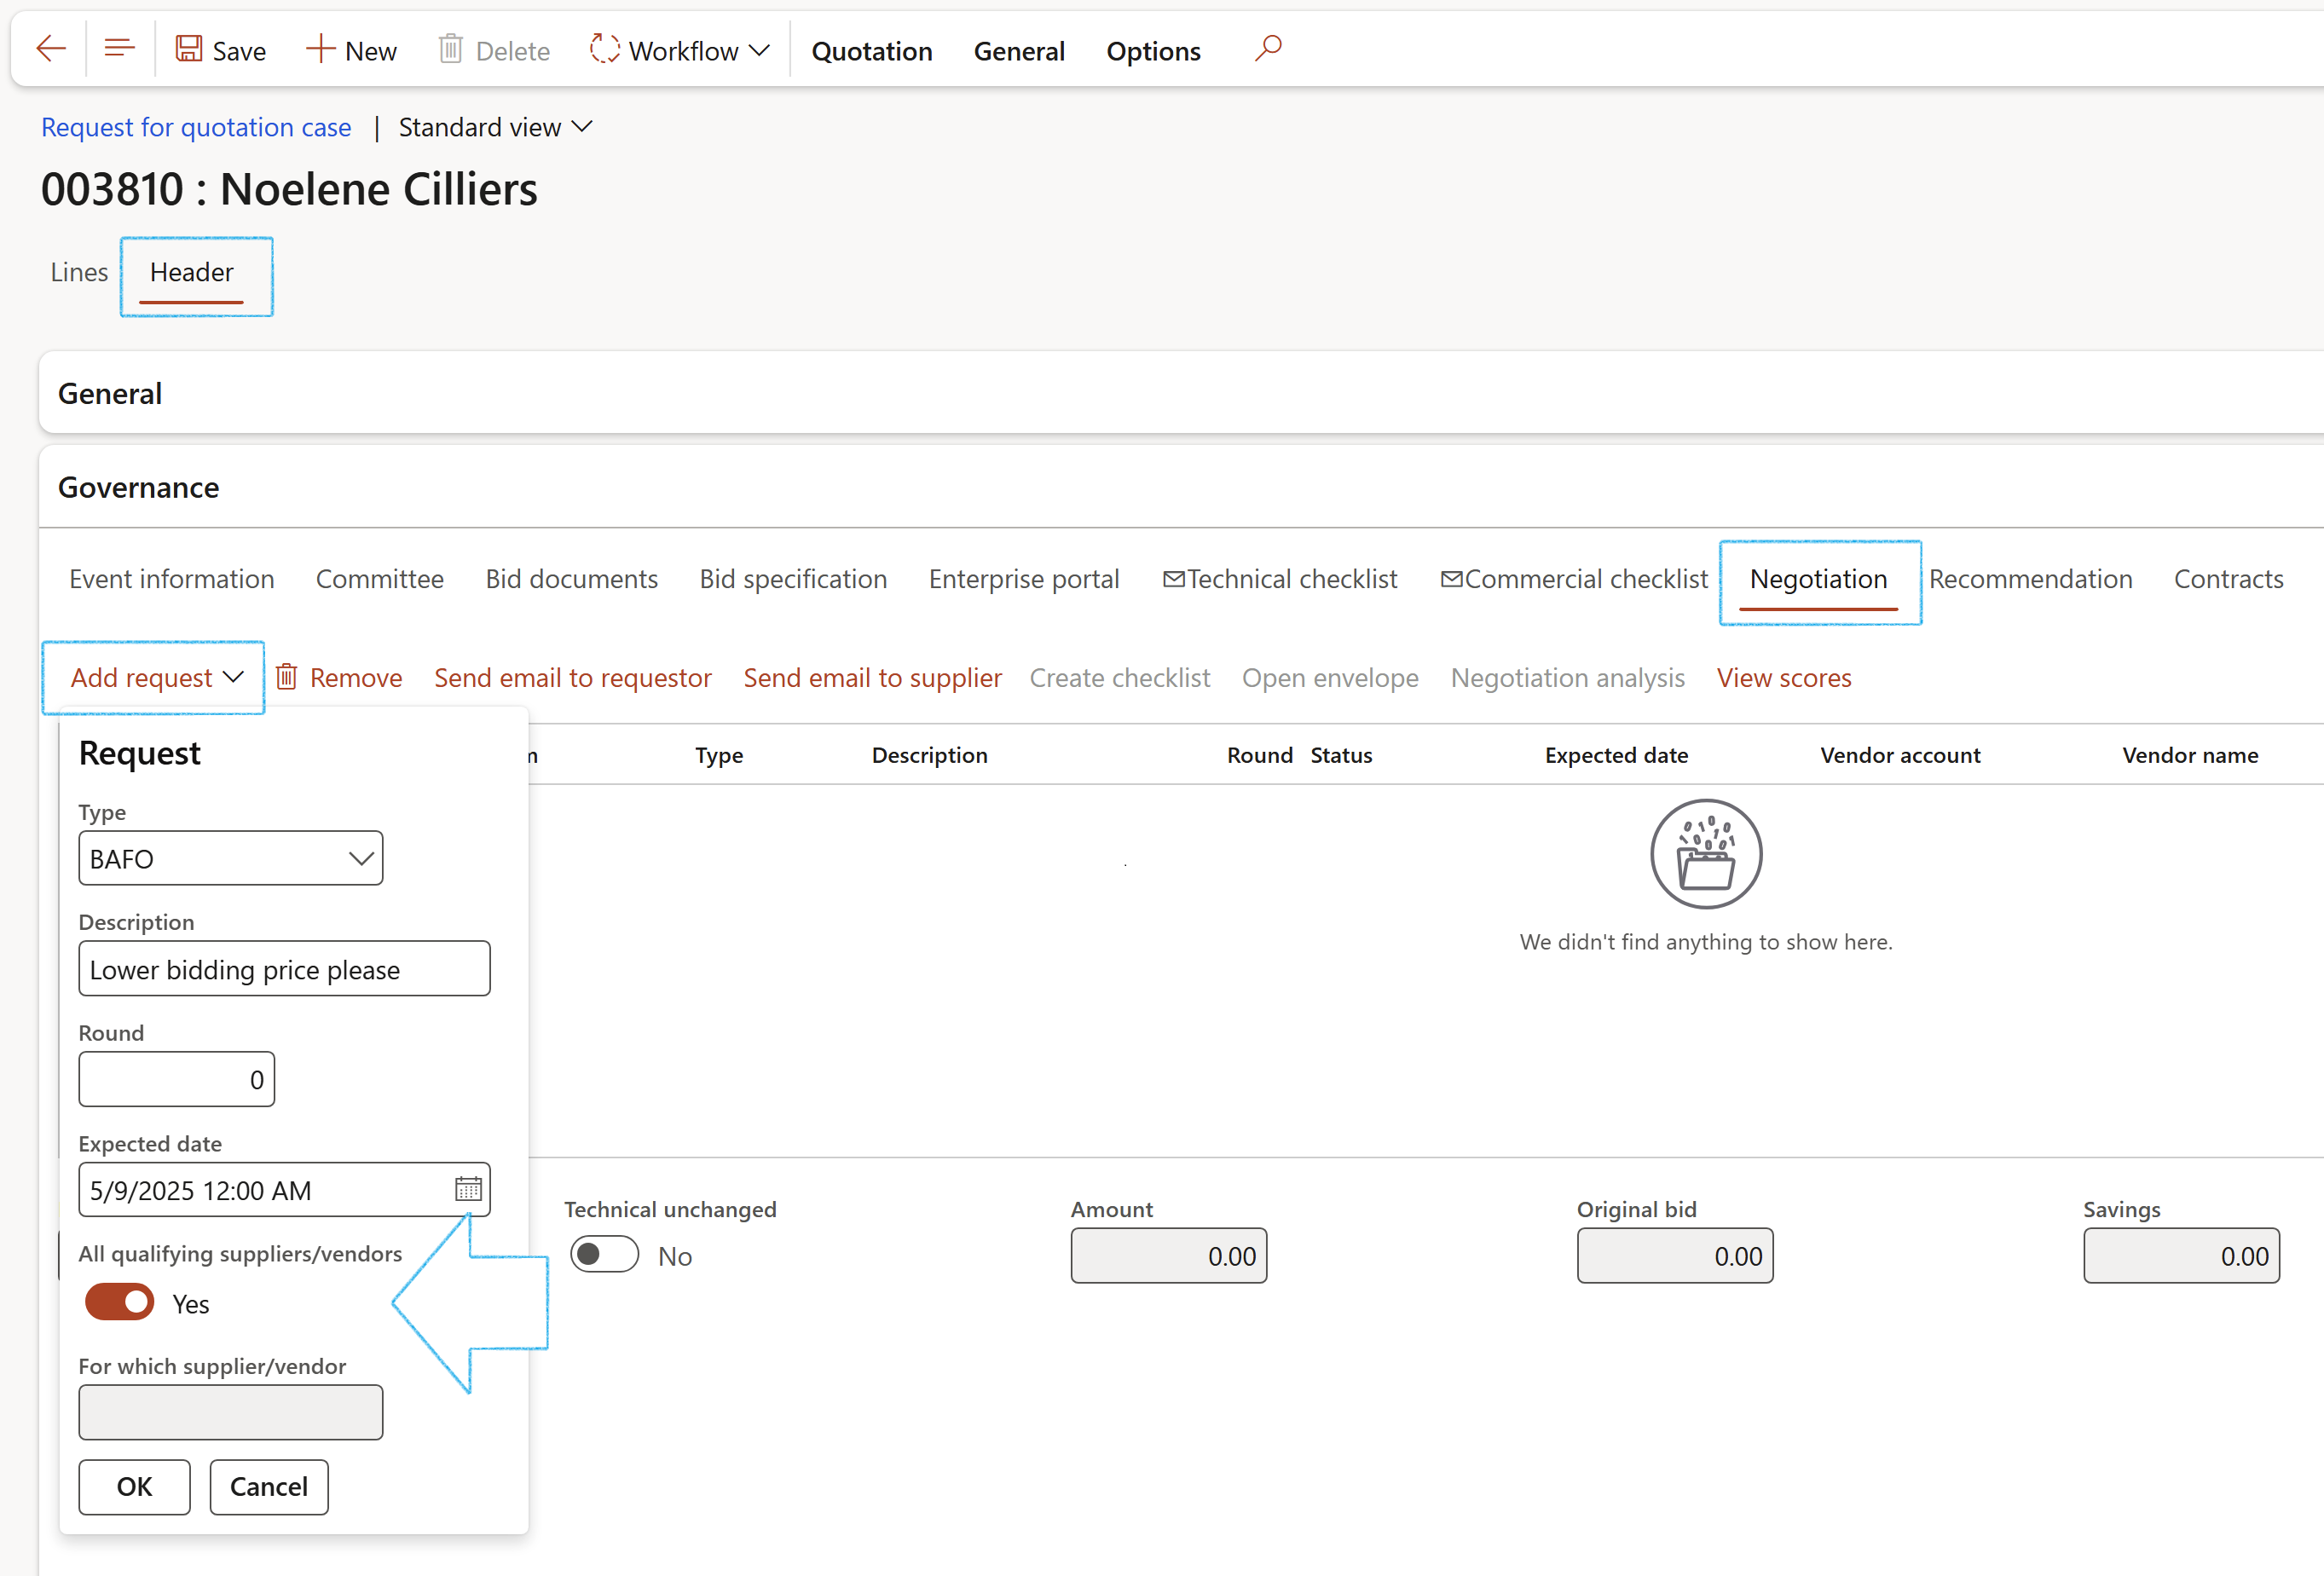Image resolution: width=2324 pixels, height=1576 pixels.
Task: Go back using the back arrow icon
Action: (50, 49)
